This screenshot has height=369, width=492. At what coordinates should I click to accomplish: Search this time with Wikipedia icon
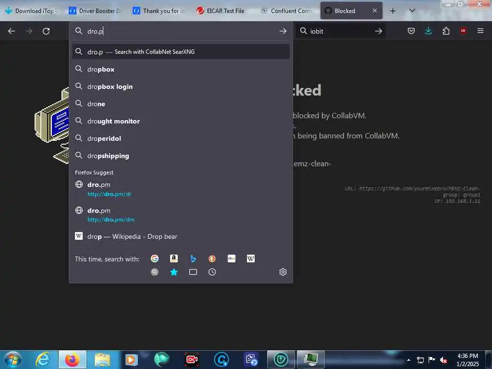point(251,258)
